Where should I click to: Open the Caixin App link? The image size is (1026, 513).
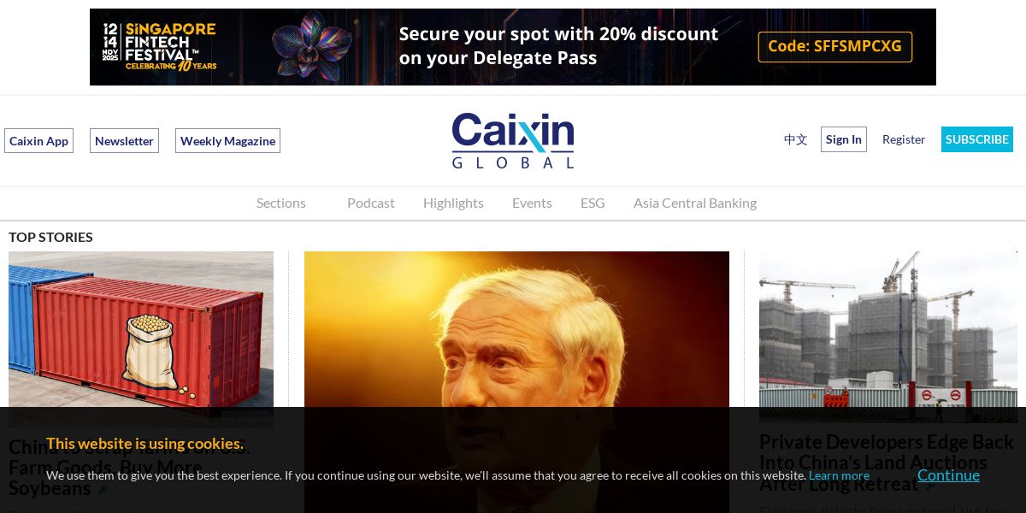[x=38, y=141]
